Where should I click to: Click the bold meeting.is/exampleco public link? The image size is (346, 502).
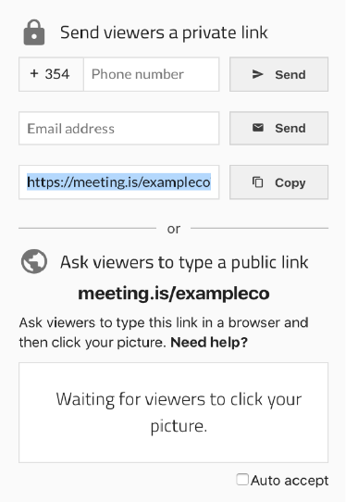tap(174, 293)
